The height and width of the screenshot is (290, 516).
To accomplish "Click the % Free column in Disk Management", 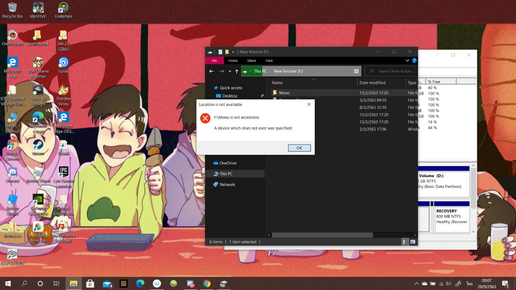I will [x=441, y=82].
